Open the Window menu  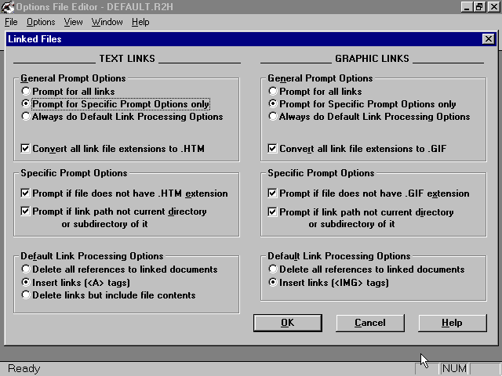pos(107,22)
